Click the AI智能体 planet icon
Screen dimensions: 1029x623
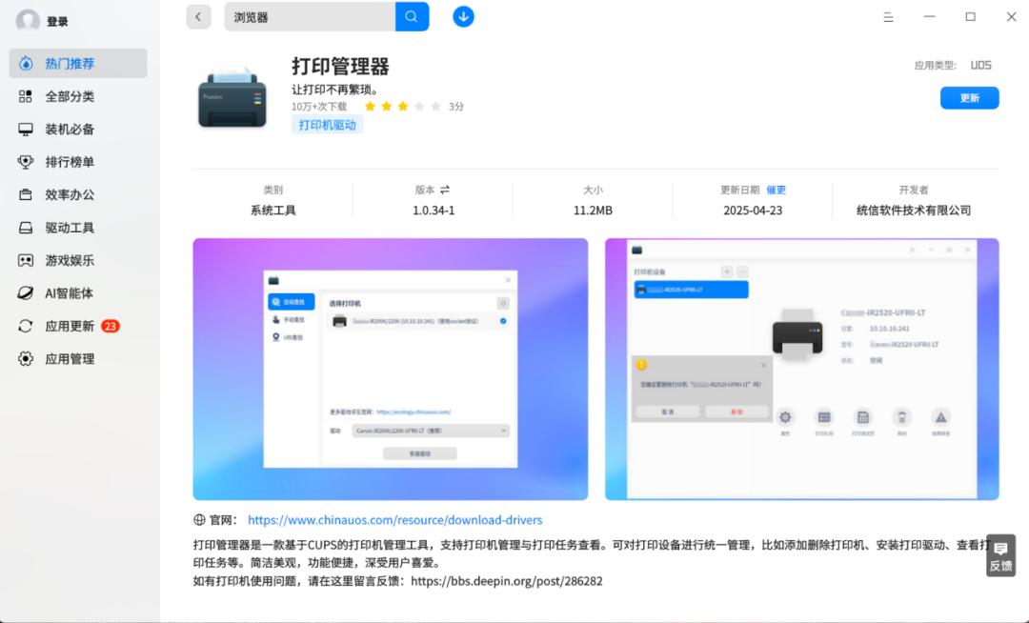[x=26, y=293]
